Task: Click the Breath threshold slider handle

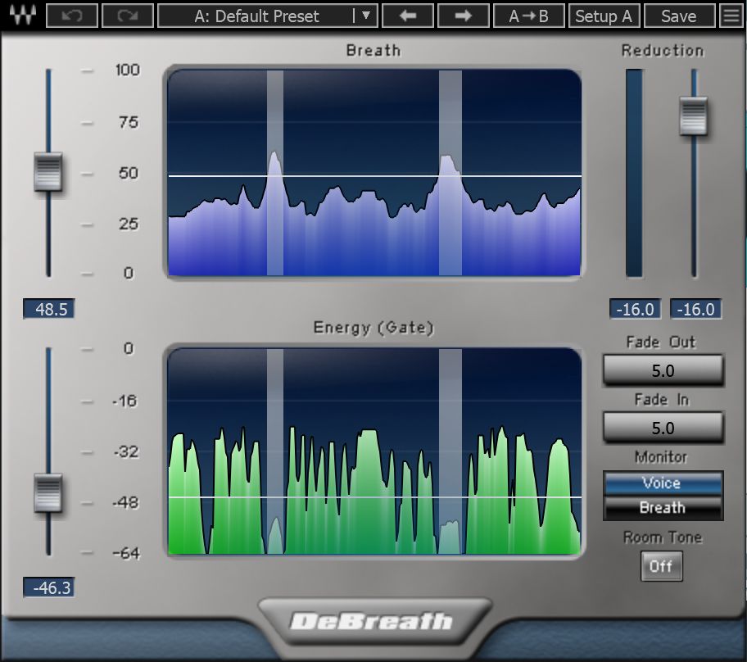Action: coord(48,172)
